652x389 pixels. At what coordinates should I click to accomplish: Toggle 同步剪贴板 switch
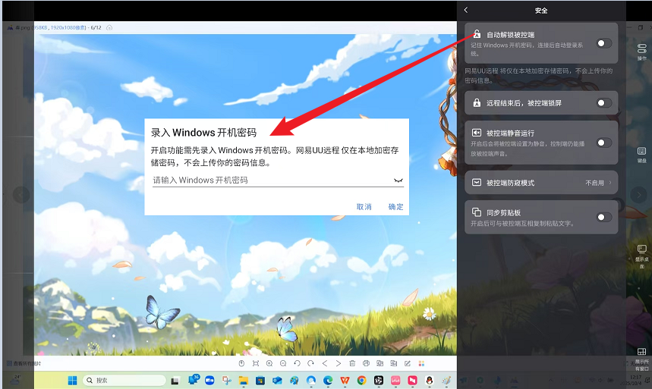coord(603,217)
